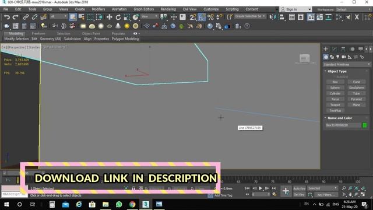Click the Sphere primitive button

click(x=335, y=87)
